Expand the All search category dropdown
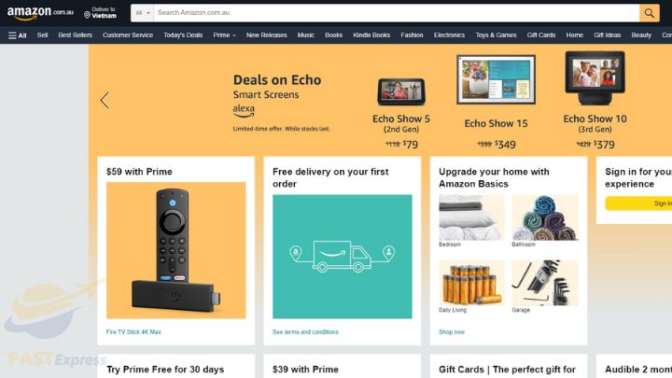 click(142, 13)
